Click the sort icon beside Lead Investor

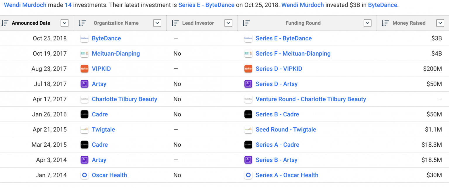pyautogui.click(x=175, y=23)
